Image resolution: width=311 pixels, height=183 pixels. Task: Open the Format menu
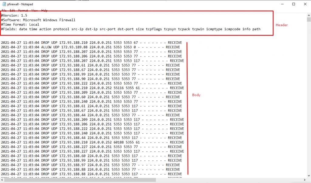point(23,10)
